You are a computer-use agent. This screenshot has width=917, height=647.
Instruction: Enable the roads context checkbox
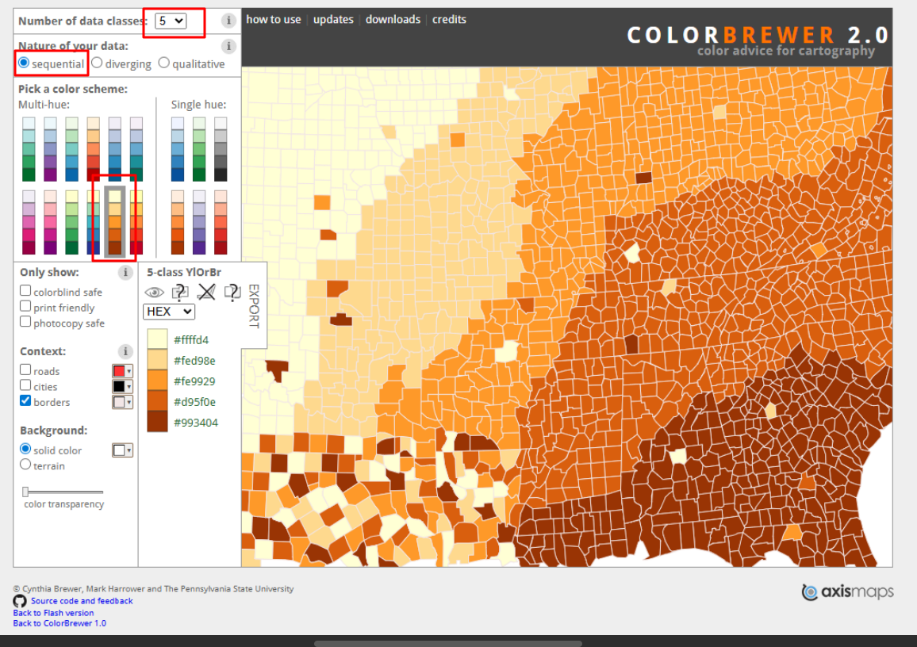25,369
